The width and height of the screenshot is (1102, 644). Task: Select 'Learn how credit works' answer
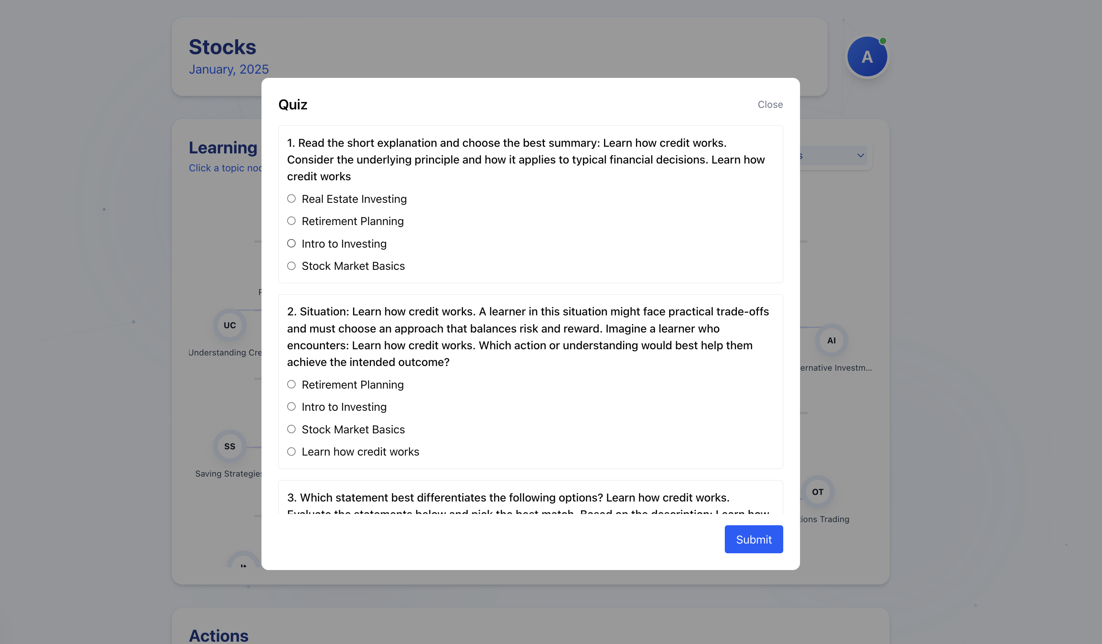pos(291,451)
